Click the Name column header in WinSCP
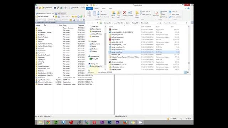Image resolution: width=228 pixels, height=128 pixels. (38, 25)
